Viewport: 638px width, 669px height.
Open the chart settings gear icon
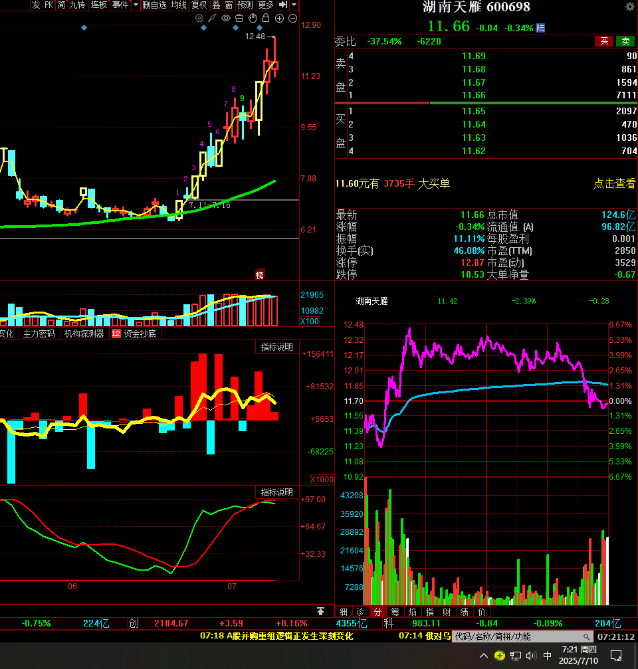point(199,18)
